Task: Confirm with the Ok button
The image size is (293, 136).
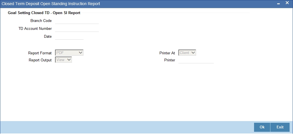Action: pyautogui.click(x=262, y=127)
